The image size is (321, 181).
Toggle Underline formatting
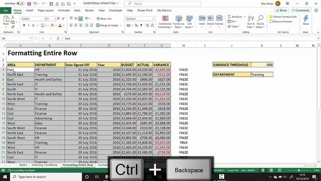(x=33, y=26)
